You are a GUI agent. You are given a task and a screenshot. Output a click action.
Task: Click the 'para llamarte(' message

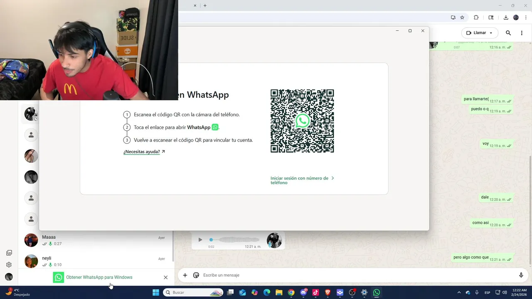(x=487, y=100)
